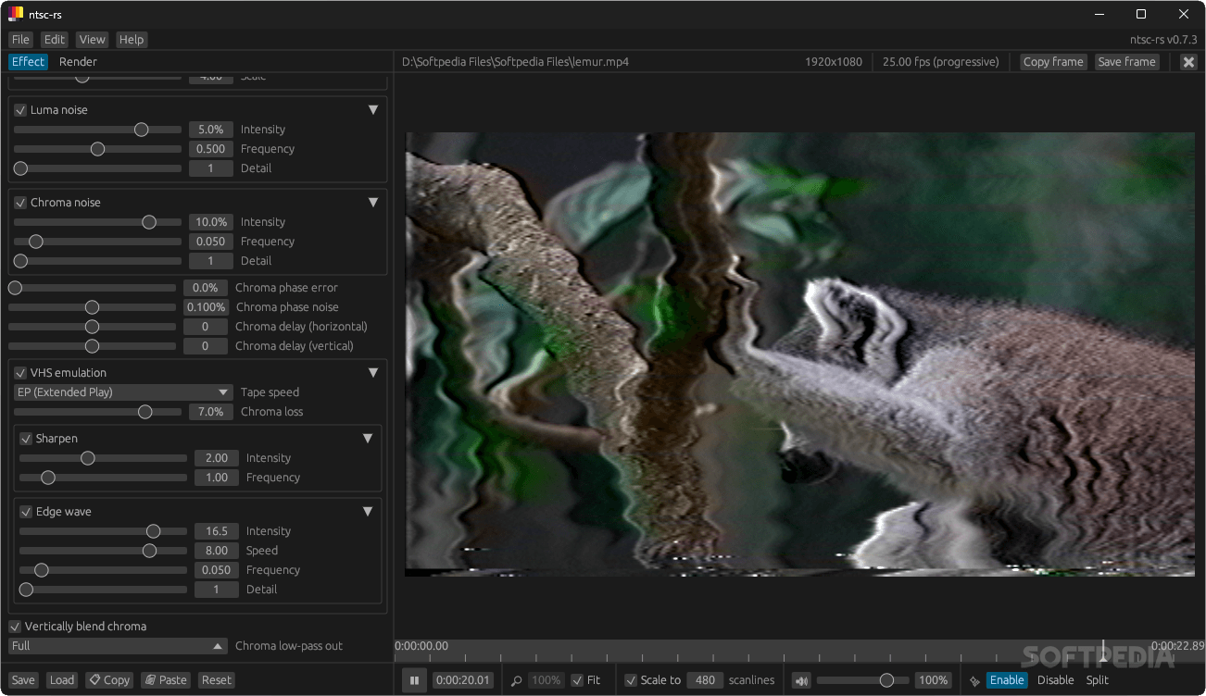
Task: Open the Tape speed dropdown
Action: tap(121, 391)
